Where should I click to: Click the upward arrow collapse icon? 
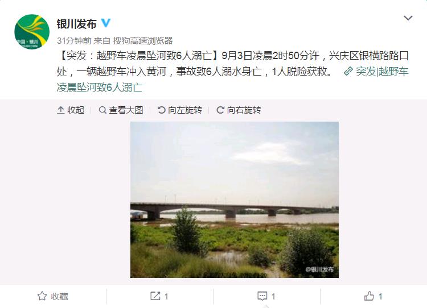tap(60, 110)
